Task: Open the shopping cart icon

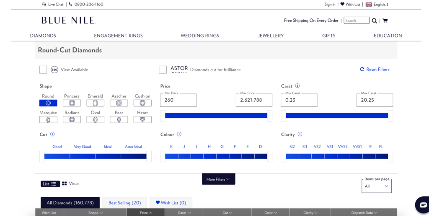Action: point(385,21)
